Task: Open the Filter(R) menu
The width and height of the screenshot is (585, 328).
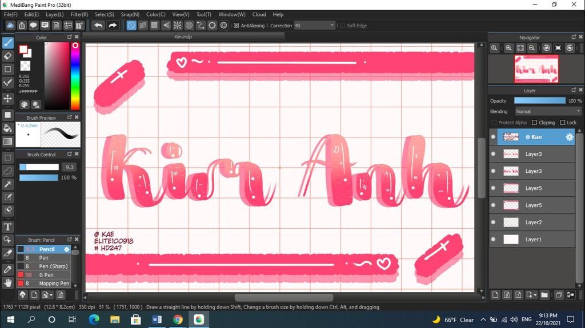Action: pos(79,14)
